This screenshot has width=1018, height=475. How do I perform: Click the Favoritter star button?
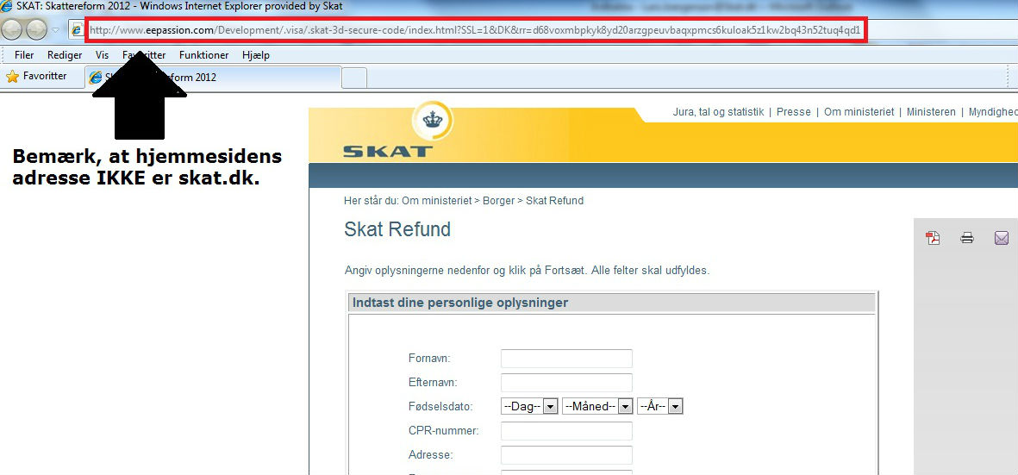[36, 76]
